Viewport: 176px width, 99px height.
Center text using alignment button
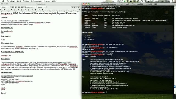[x=16, y=7]
